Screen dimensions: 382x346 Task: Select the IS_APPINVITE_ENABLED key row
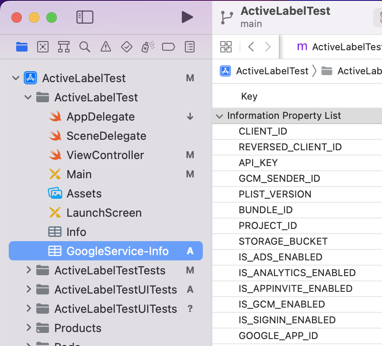[297, 288]
